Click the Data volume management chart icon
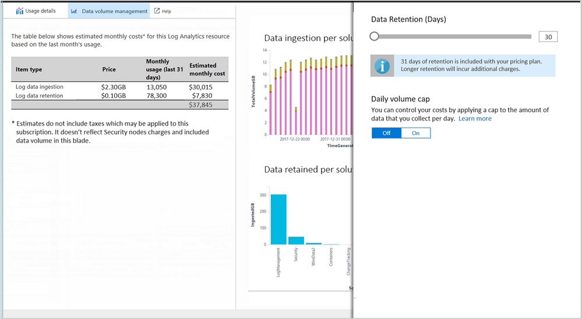Screen dimensions: 582x319 [x=75, y=11]
